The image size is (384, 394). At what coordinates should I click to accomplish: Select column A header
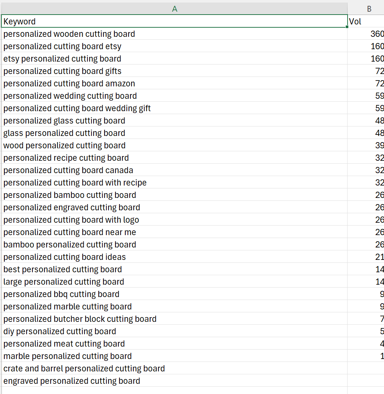click(174, 9)
